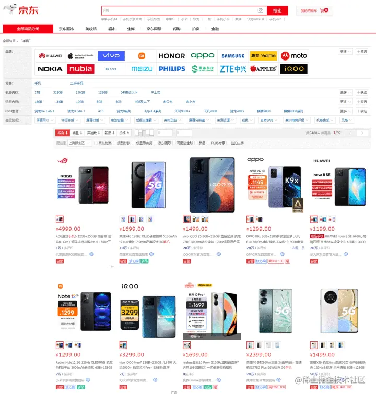Click the red 搜索 search button
Viewport: 376px width, 395px height.
click(277, 10)
